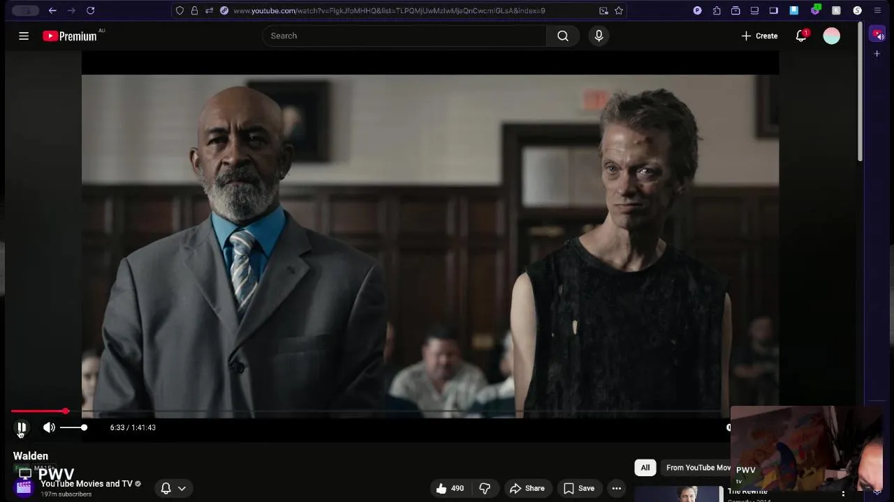894x502 pixels.
Task: Reload the page
Action: [90, 10]
